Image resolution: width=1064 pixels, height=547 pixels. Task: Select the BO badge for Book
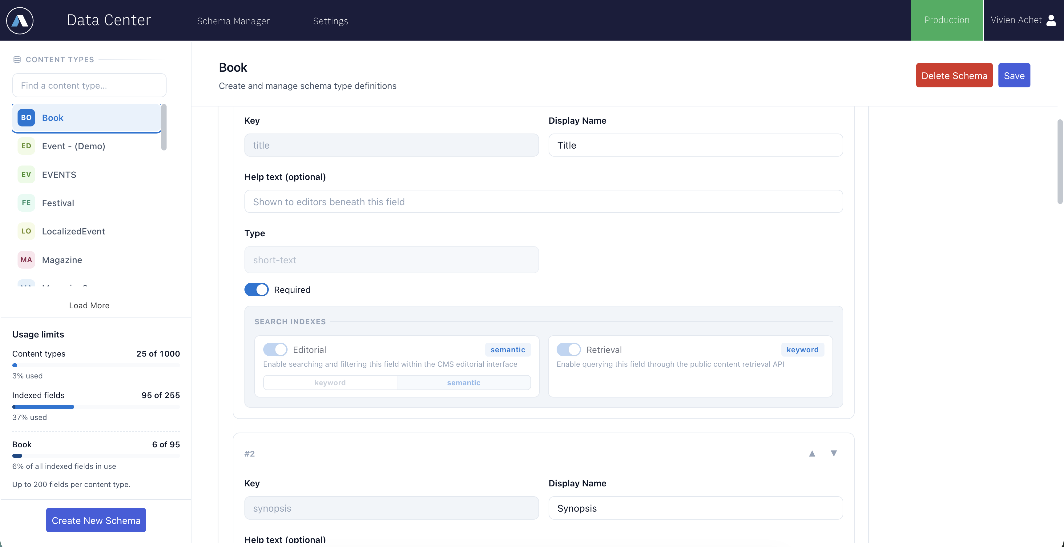(26, 118)
